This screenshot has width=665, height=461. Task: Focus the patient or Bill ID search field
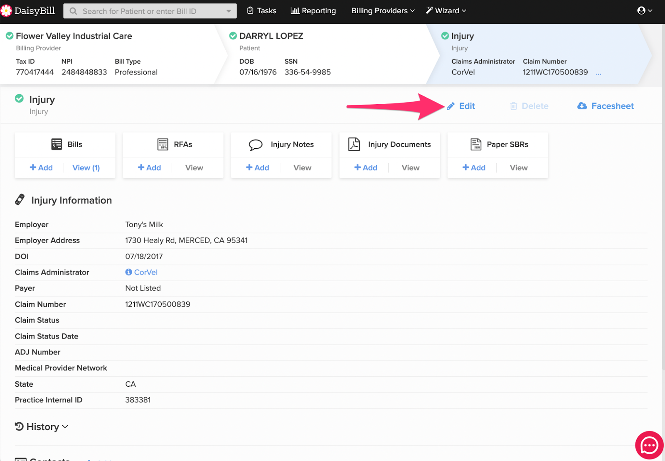[x=150, y=11]
